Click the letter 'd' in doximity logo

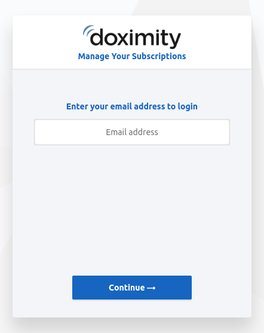[97, 37]
